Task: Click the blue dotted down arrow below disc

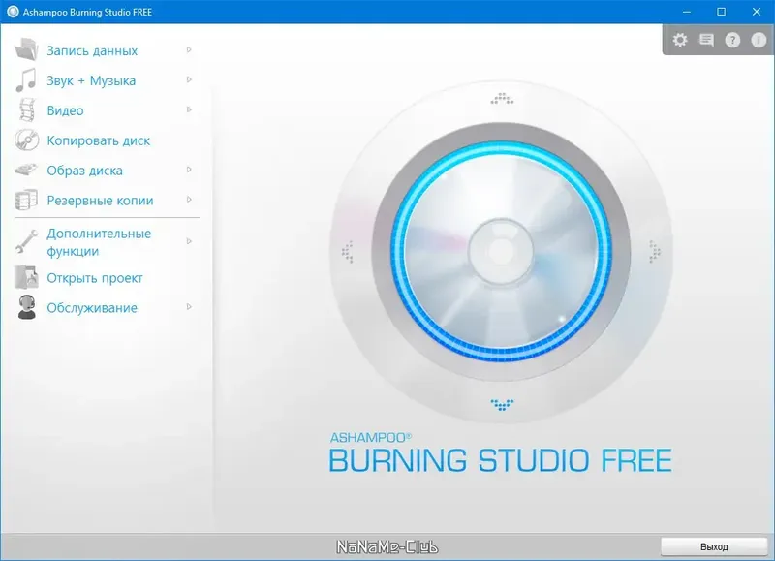Action: (502, 405)
